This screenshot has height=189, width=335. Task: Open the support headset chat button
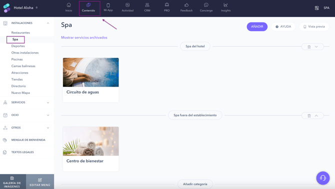click(x=323, y=178)
